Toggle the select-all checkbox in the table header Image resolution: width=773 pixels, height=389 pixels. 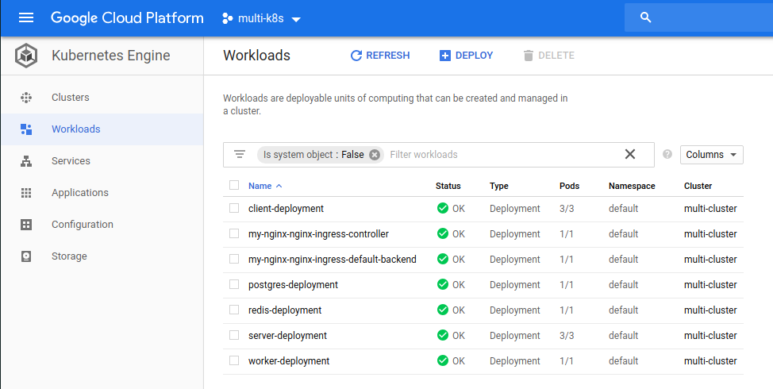[x=234, y=185]
